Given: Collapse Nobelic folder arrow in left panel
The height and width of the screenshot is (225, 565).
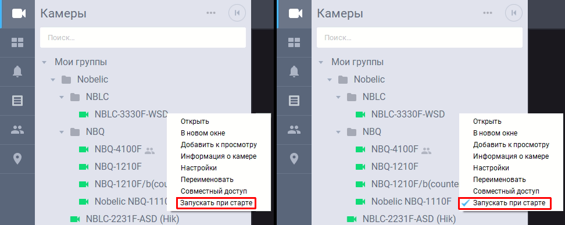Looking at the screenshot, I should pyautogui.click(x=53, y=80).
